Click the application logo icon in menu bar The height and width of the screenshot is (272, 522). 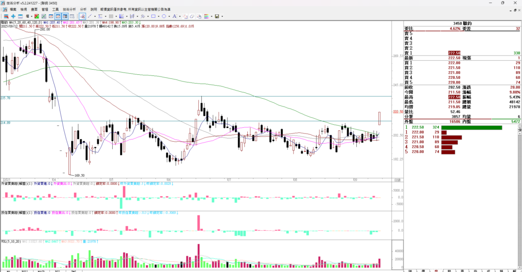pos(5,9)
